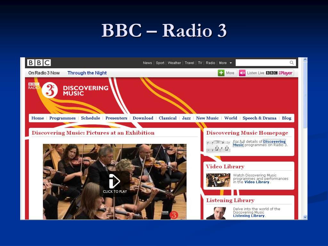Screen dimensions: 328x246
Task: Click Discovering Music: Pictures at an Exhibition heading
Action: (x=93, y=133)
